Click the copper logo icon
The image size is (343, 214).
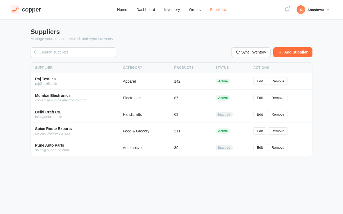pos(15,10)
